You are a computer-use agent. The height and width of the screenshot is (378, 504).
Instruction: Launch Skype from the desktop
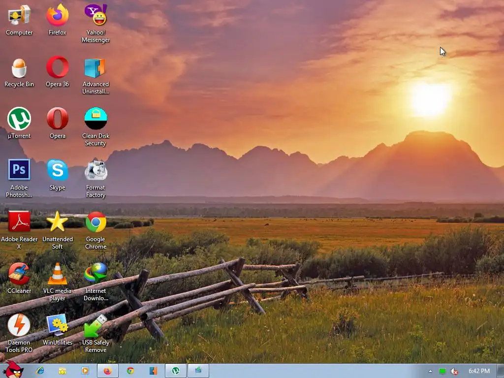[57, 175]
